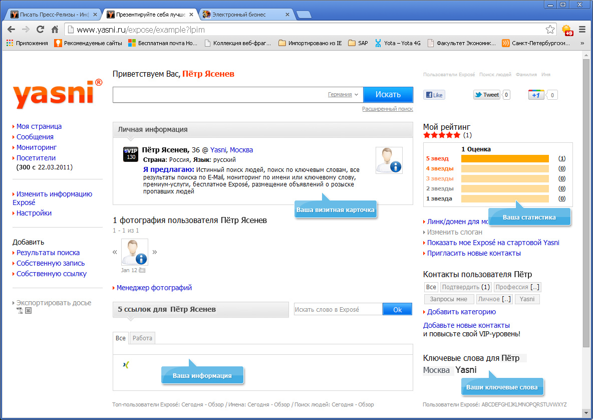Select the Подтвердить (1) contacts filter
Viewport: 593px width, 420px height.
point(466,287)
